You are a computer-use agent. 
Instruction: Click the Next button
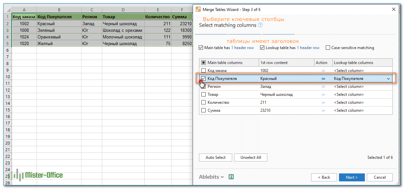point(352,177)
